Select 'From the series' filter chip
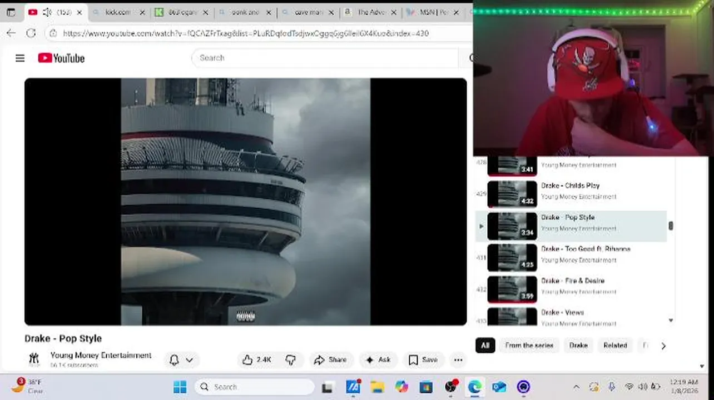Image resolution: width=714 pixels, height=400 pixels. point(529,346)
